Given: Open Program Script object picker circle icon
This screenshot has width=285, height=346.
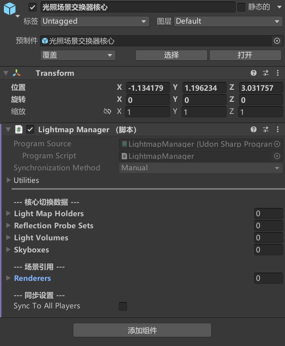Looking at the screenshot, I should (x=277, y=156).
